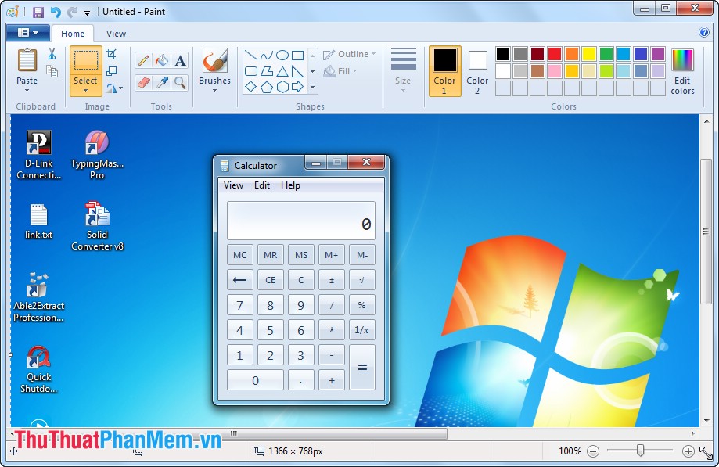Open the Size line thickness dropdown
The image size is (719, 467).
[x=403, y=70]
